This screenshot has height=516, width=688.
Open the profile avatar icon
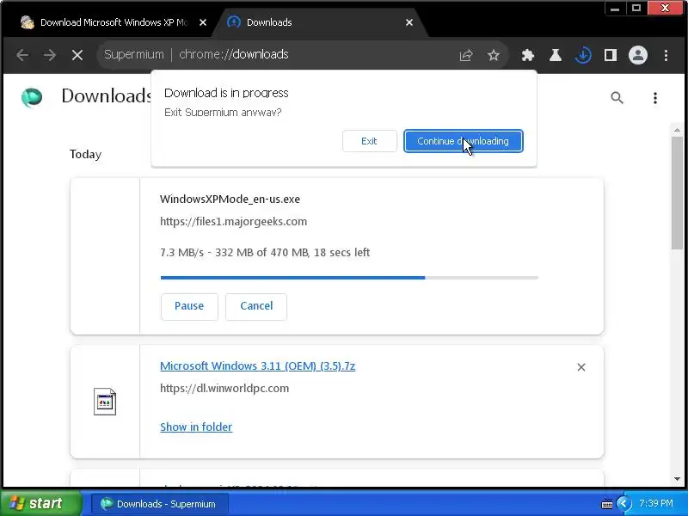coord(638,55)
